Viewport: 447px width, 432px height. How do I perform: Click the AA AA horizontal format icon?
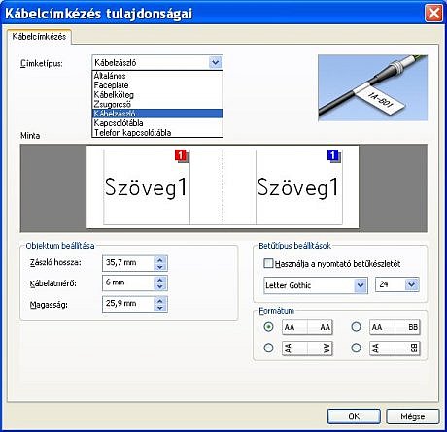click(307, 327)
